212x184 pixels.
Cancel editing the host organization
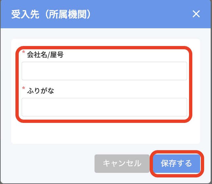122,163
